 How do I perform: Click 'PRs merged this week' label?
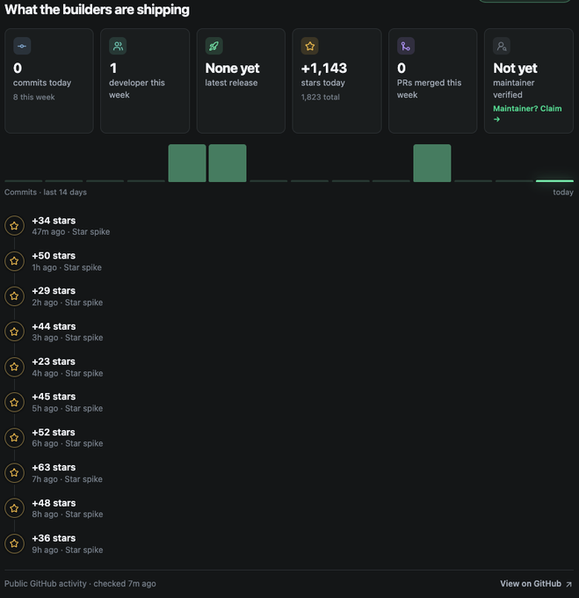click(429, 89)
